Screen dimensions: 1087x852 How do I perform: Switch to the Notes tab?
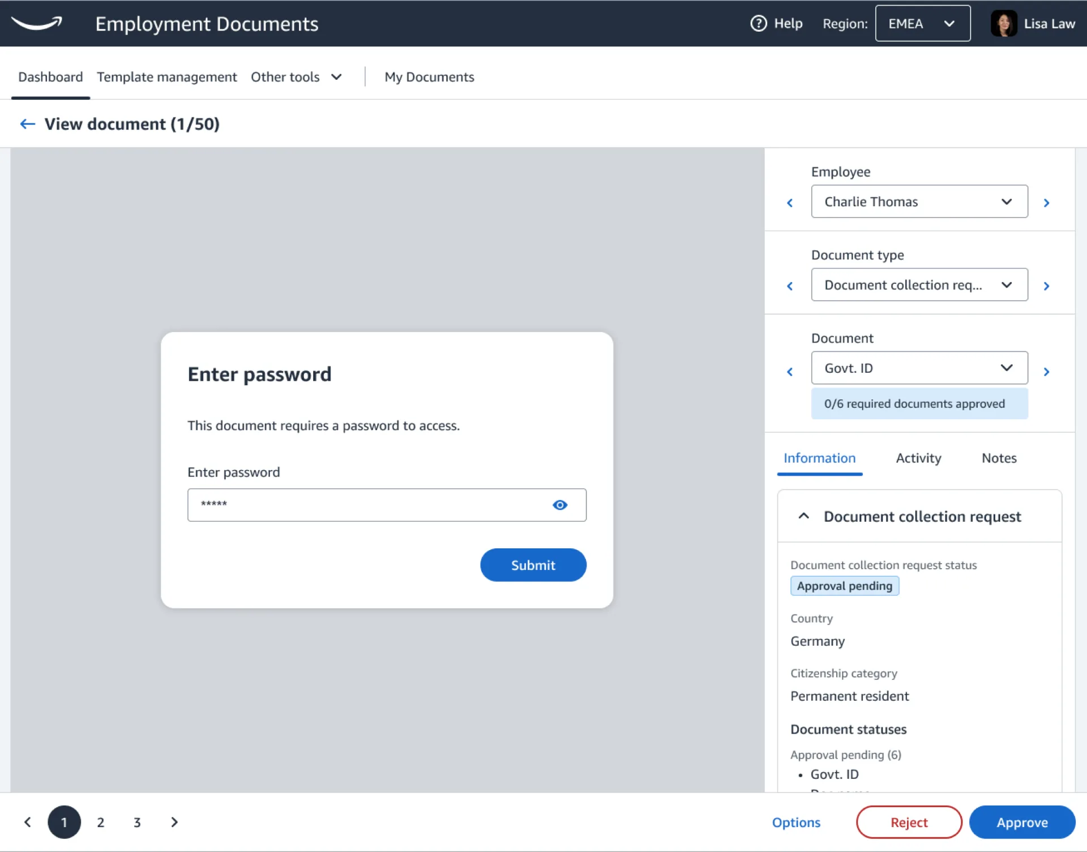point(999,458)
